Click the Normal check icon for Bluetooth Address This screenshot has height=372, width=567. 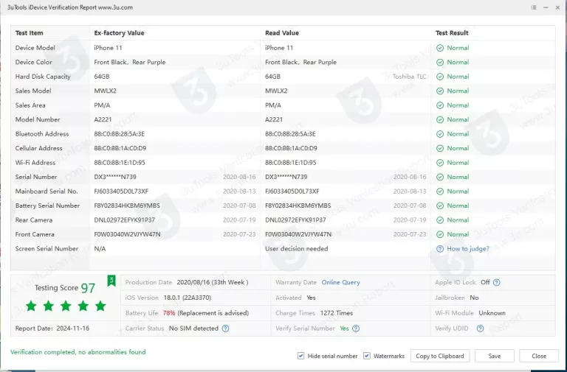[x=440, y=134]
